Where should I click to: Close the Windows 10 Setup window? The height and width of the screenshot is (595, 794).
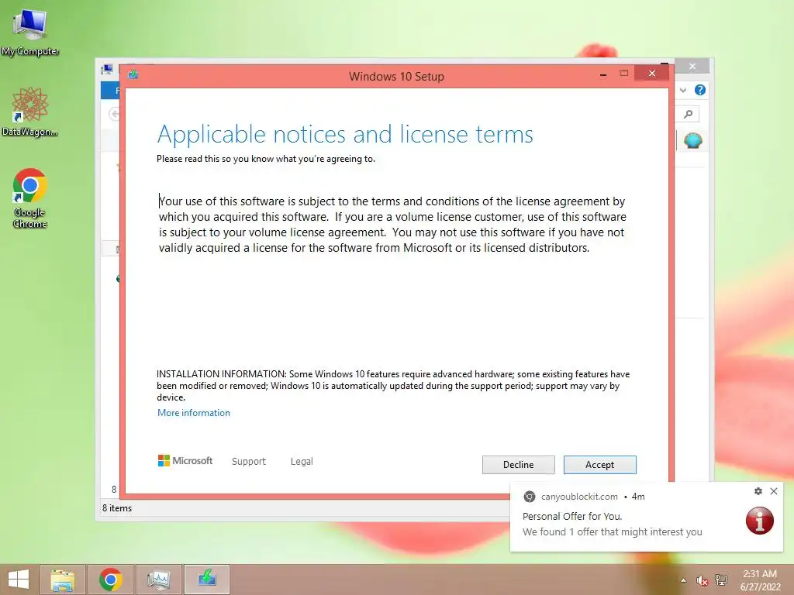(x=651, y=74)
